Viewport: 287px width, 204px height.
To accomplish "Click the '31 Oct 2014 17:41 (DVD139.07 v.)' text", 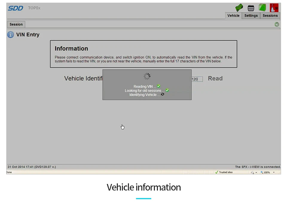I will pos(32,167).
